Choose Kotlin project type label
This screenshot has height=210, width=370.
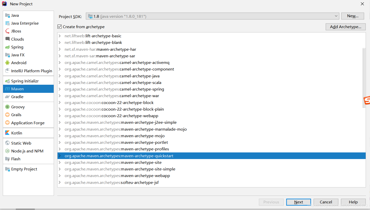(x=17, y=133)
